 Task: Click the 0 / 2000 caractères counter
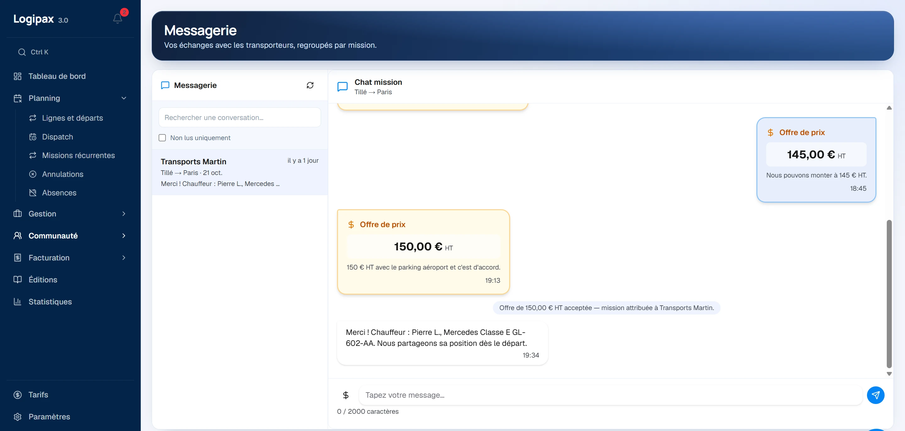tap(368, 411)
